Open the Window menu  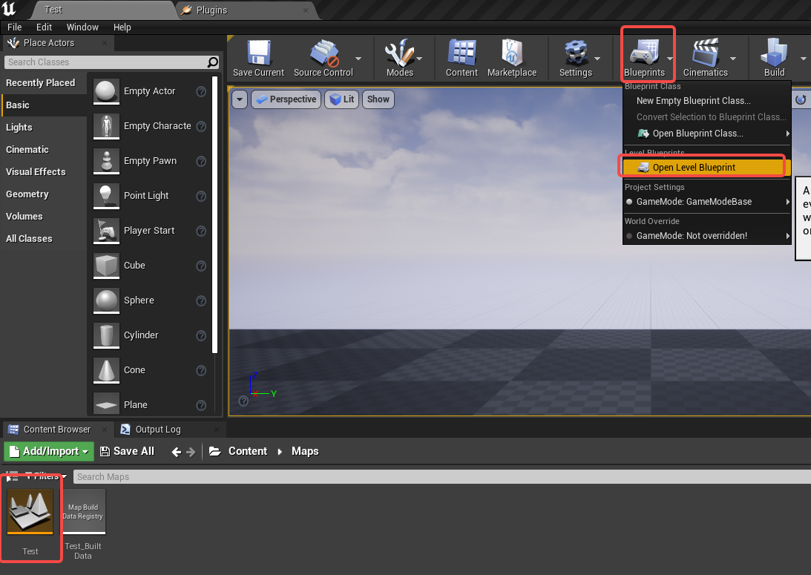(x=82, y=27)
